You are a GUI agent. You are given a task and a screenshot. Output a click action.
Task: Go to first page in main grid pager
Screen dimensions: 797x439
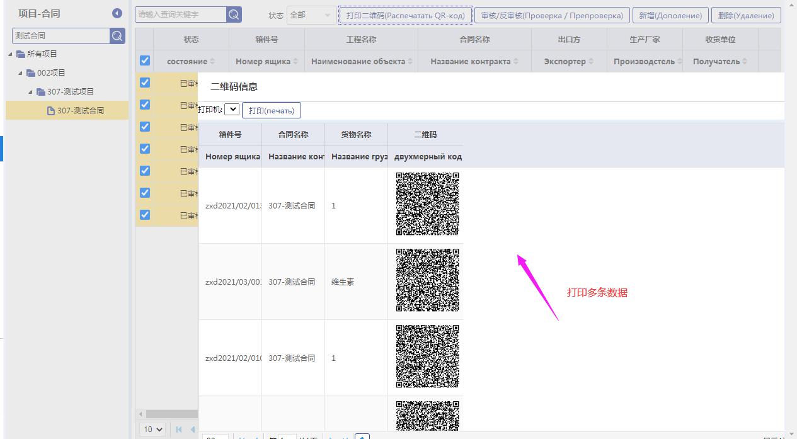pyautogui.click(x=178, y=430)
